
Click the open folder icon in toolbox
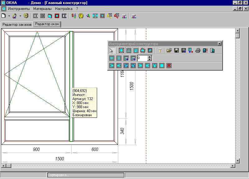pyautogui.click(x=169, y=50)
